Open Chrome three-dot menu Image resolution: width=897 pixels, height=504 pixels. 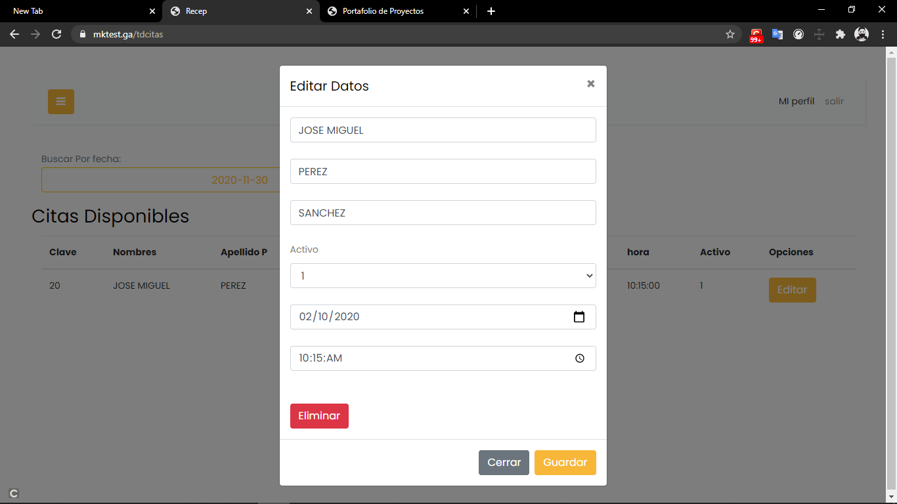tap(883, 34)
